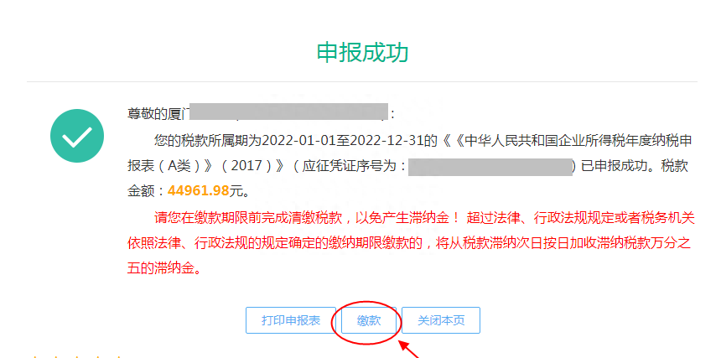The width and height of the screenshot is (721, 358).
Task: Open 打印申报表 to print the return
Action: pyautogui.click(x=291, y=320)
